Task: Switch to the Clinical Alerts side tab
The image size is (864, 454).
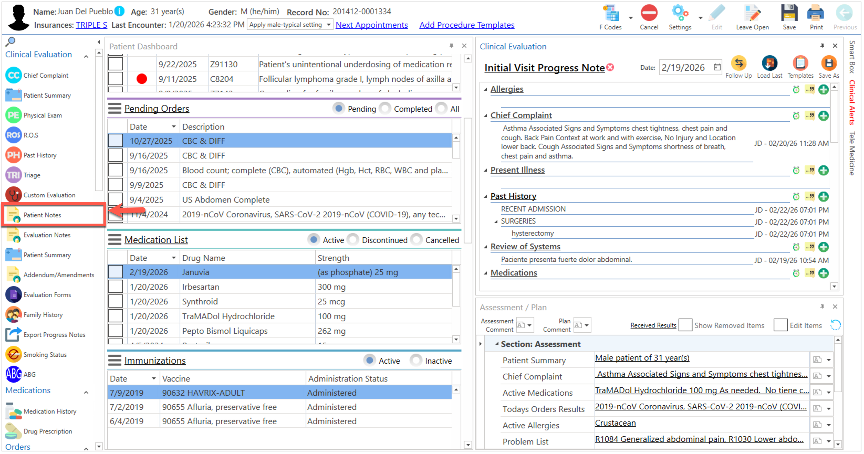Action: (852, 102)
